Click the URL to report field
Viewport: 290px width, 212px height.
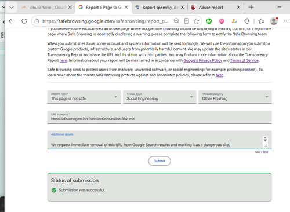159,117
